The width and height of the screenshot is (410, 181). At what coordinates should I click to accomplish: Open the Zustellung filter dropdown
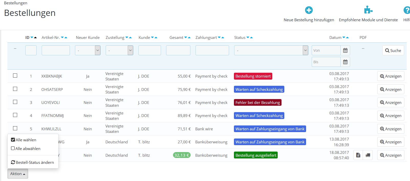tap(119, 50)
